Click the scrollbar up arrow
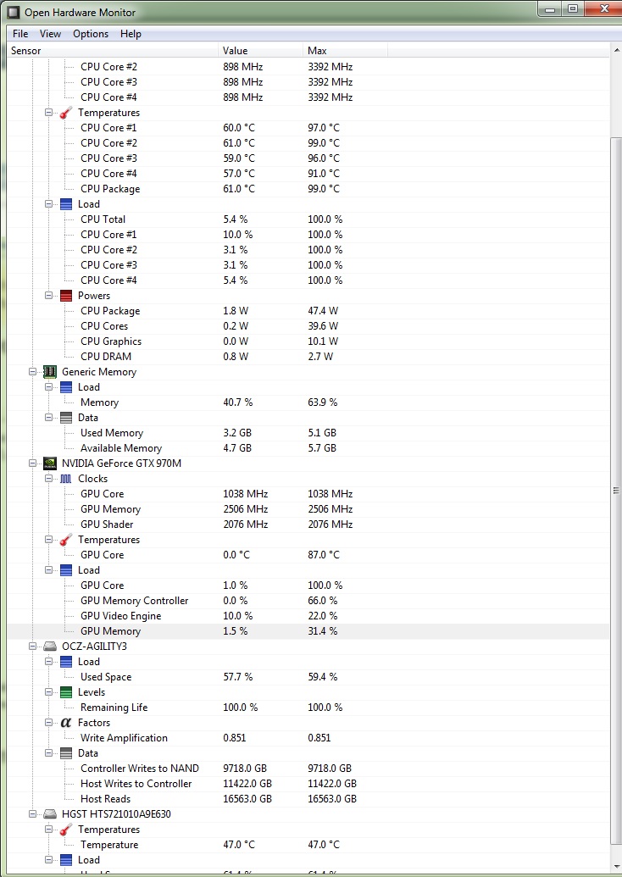 click(x=616, y=51)
